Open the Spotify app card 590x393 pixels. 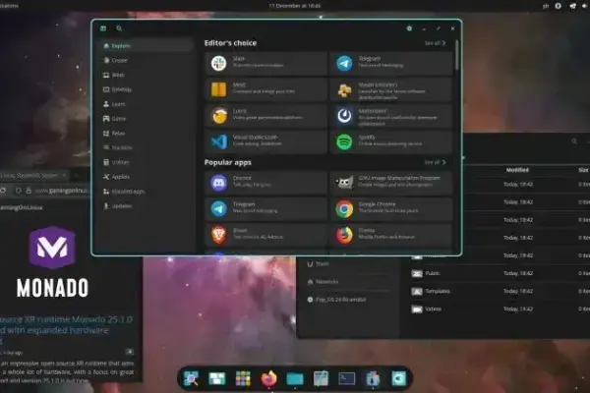(391, 141)
